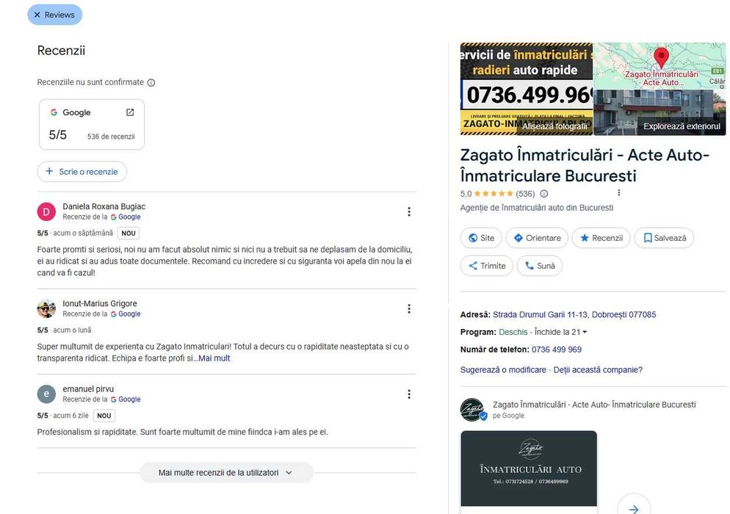Open Afișează fotografii photo thumbnail
730x514 pixels.
[x=526, y=89]
